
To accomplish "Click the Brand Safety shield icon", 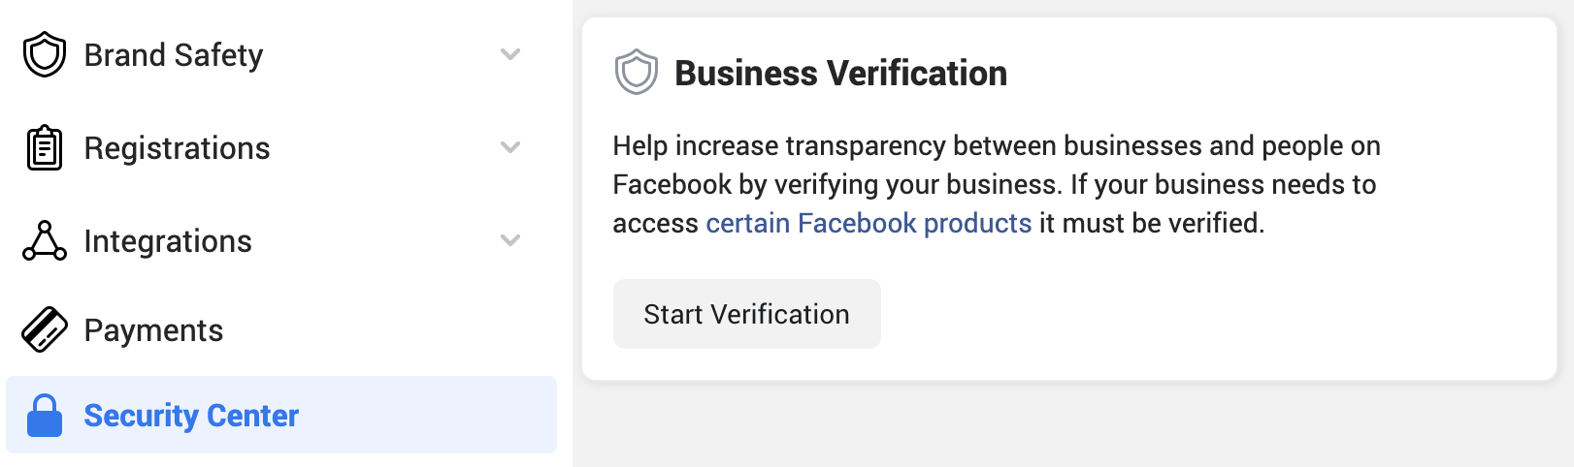I will [45, 54].
